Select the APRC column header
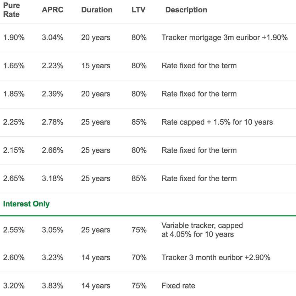This screenshot has width=296, height=296. tap(52, 10)
